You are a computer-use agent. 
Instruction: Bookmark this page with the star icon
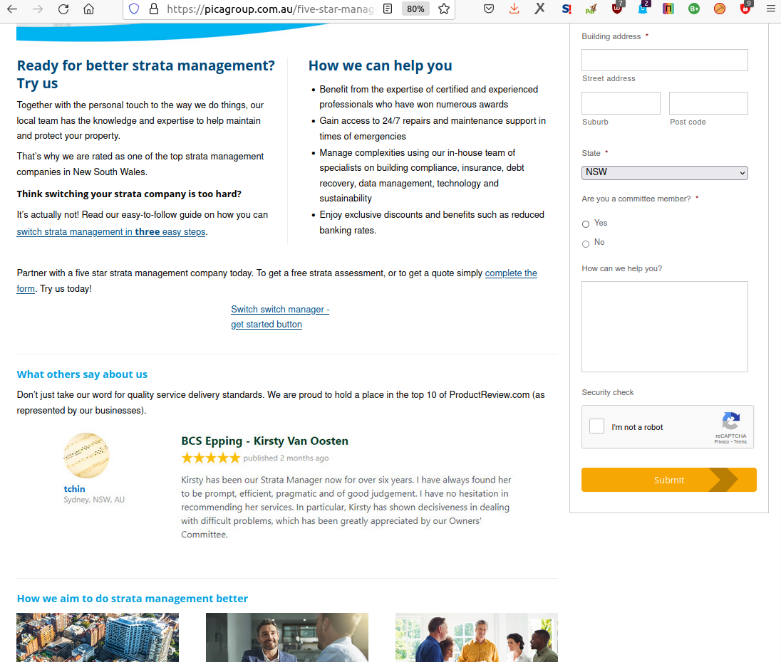point(443,9)
